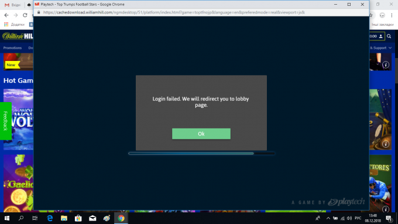
Task: Click the Chrome icon on the taskbar
Action: (x=121, y=218)
